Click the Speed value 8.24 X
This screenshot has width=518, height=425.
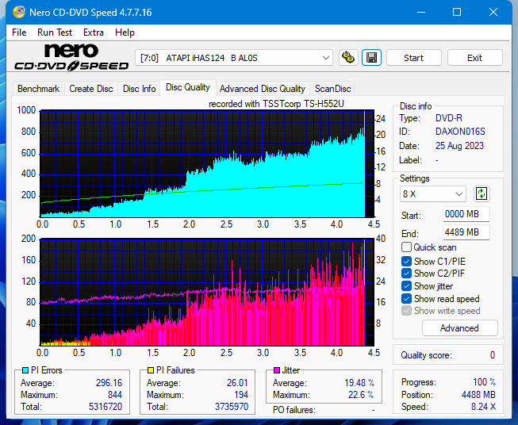[x=483, y=407]
